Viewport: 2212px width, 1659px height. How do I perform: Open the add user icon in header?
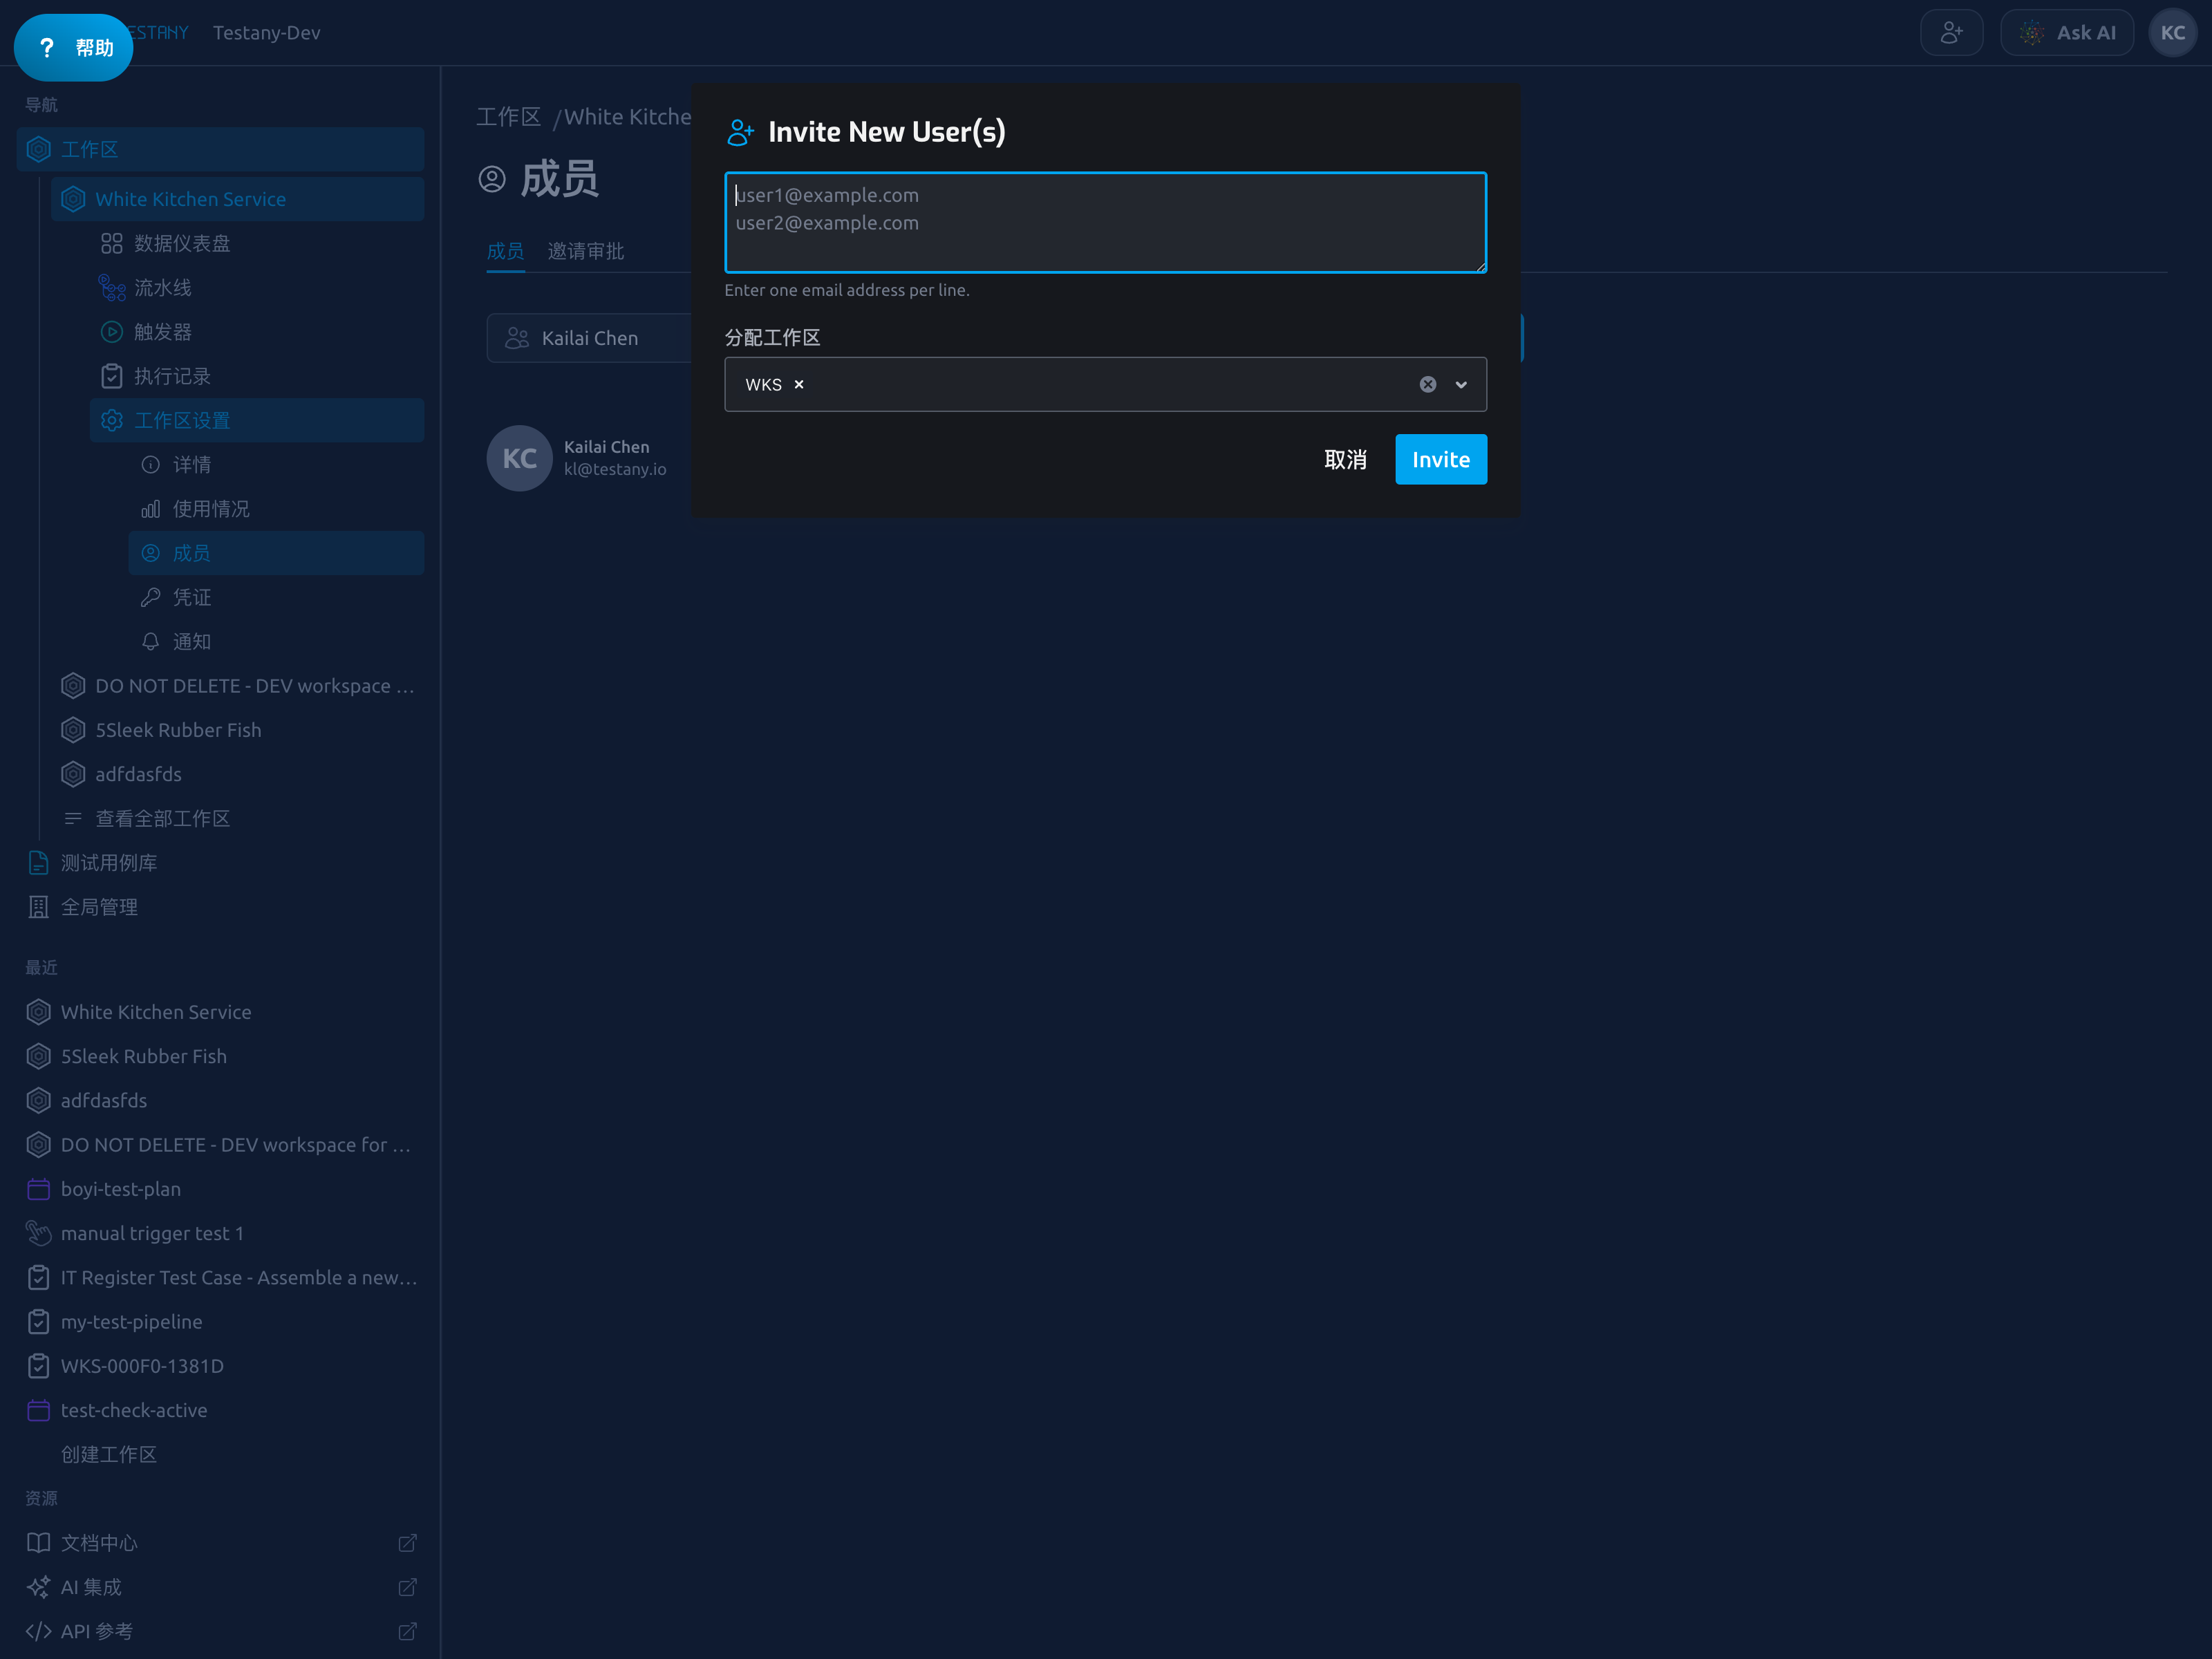(1951, 33)
